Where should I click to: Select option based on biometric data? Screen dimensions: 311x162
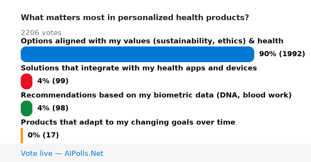(x=156, y=95)
